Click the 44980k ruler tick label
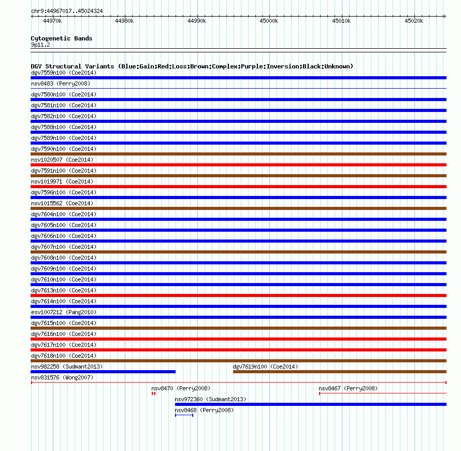 [124, 21]
